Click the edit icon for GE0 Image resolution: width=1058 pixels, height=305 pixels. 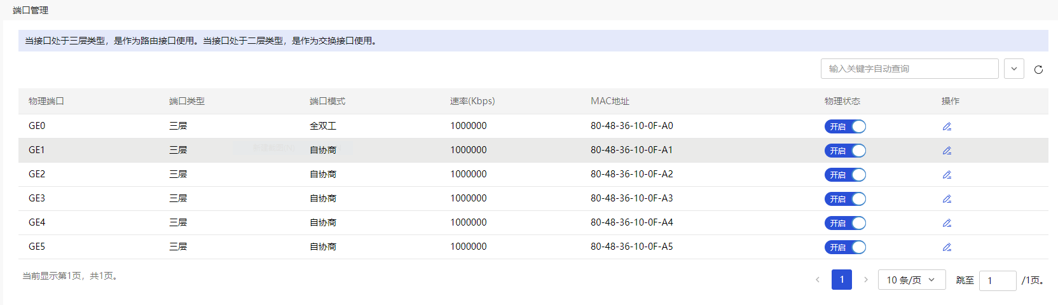click(947, 126)
